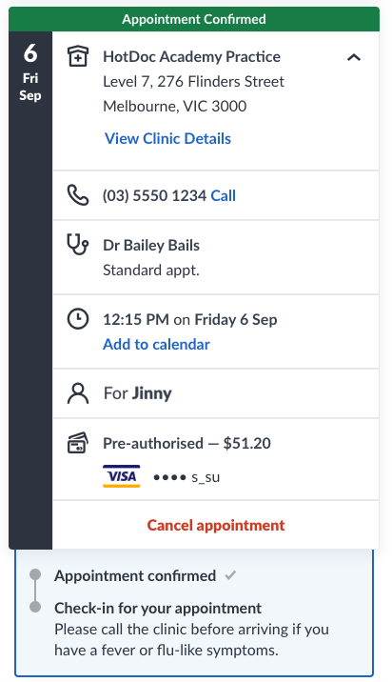Click the 6 Fri Sep date sidebar
The height and width of the screenshot is (682, 392).
pyautogui.click(x=30, y=291)
